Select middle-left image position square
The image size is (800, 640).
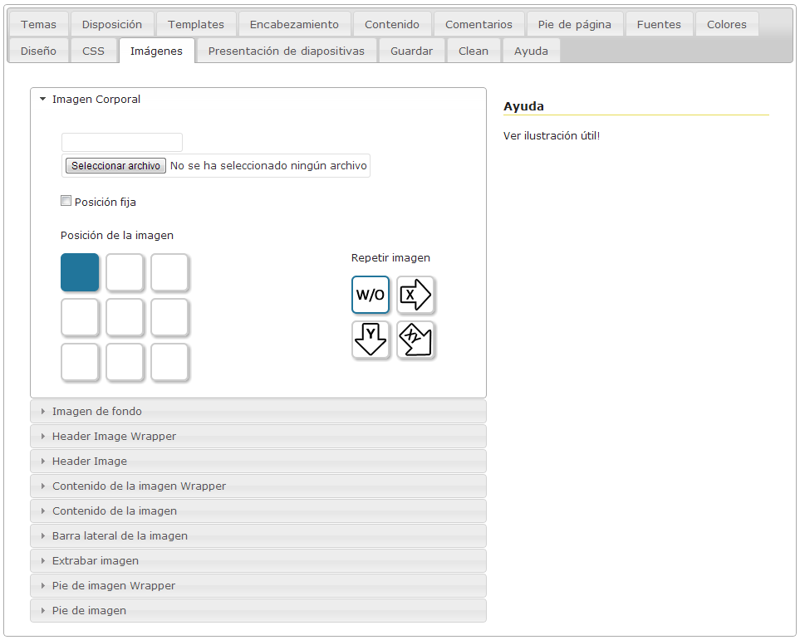(80, 317)
